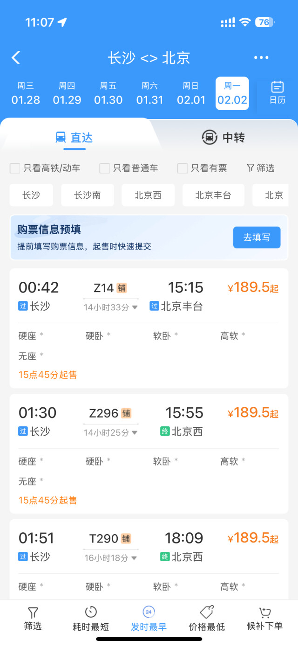Filter by 长沙南 station chip

coord(88,195)
